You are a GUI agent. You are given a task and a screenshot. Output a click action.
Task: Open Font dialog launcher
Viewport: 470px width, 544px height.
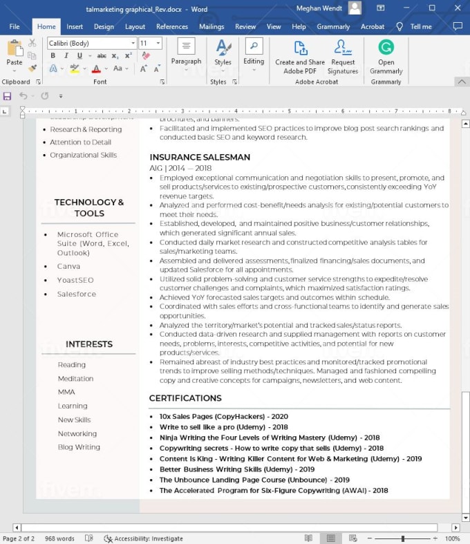162,82
